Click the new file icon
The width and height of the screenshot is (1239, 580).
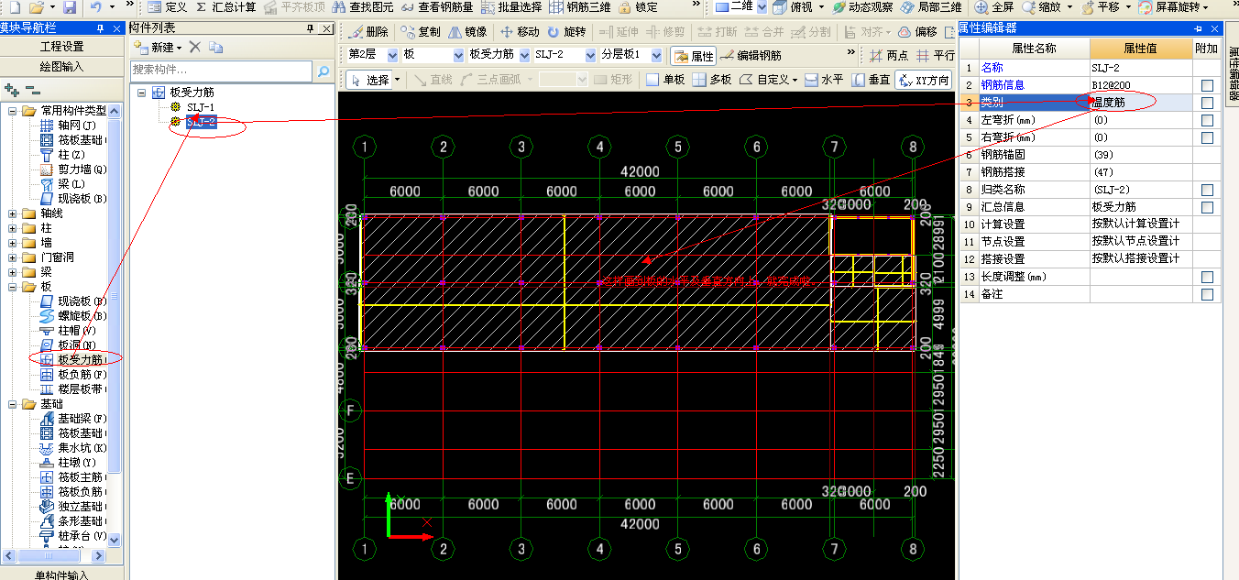point(14,7)
